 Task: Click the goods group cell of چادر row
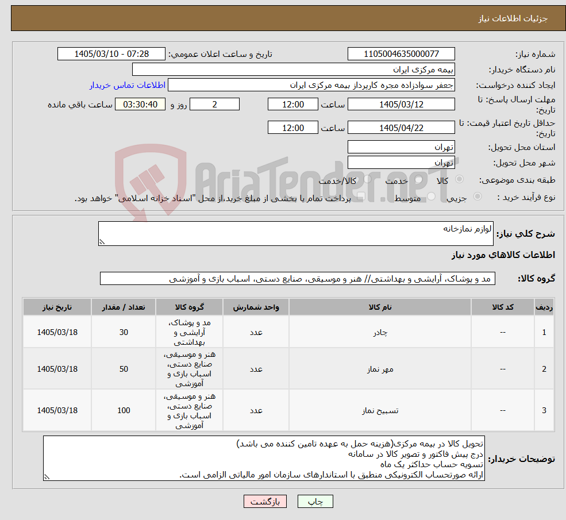[190, 332]
